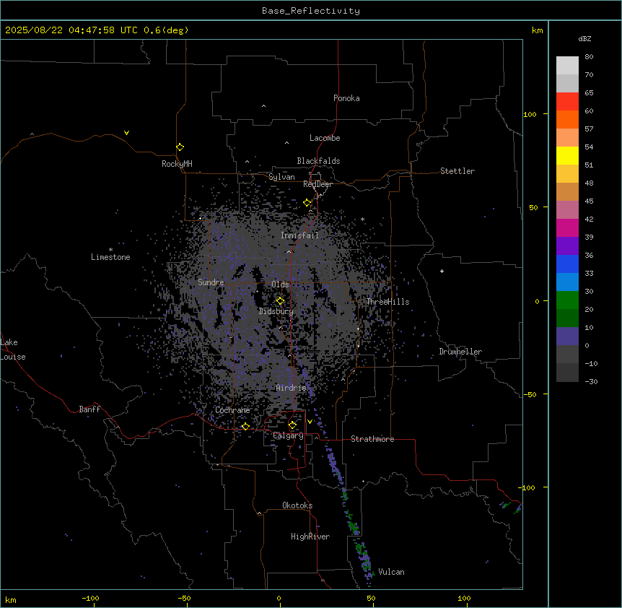Click the yellow diamond marker above RockyMH

(180, 147)
